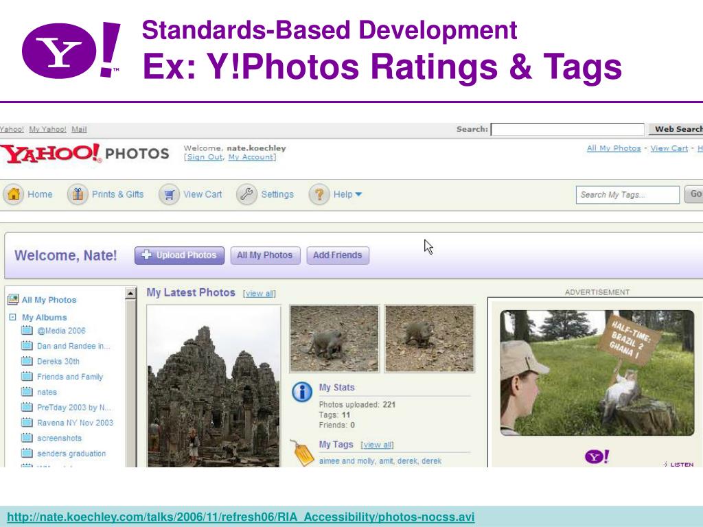
Task: Click view all beside My Latest Photos
Action: point(260,294)
